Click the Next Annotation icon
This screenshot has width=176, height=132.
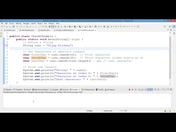pos(111,27)
